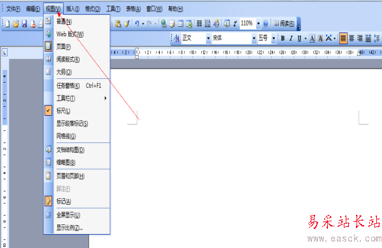The height and width of the screenshot is (248, 382).
Task: Open the 110% zoom dropdown arrow
Action: click(258, 24)
